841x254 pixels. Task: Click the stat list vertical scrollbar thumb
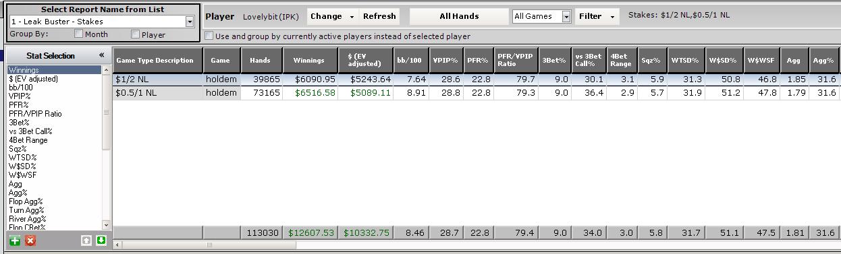106,111
